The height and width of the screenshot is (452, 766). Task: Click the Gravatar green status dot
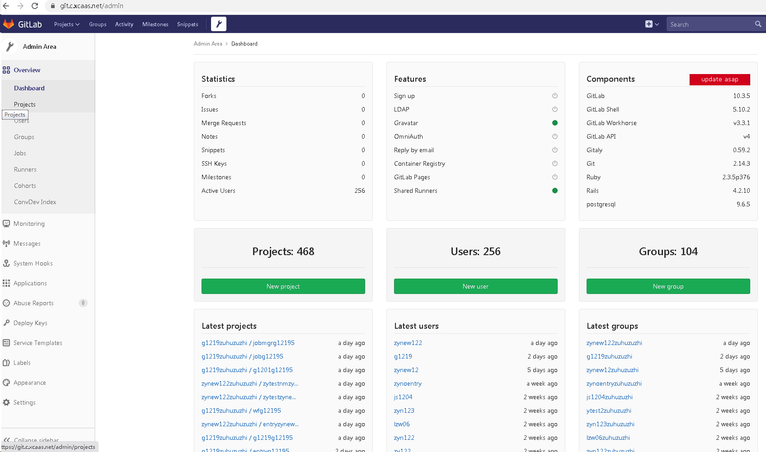[x=555, y=123]
